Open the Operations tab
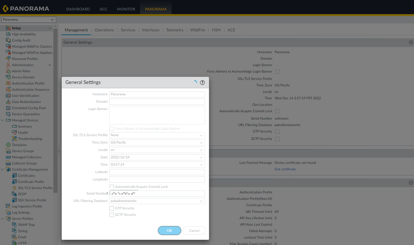 (x=104, y=30)
